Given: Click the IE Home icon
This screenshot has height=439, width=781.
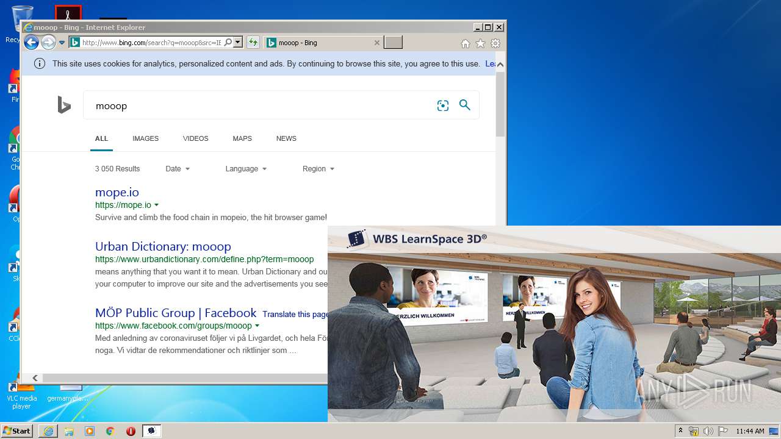Looking at the screenshot, I should click(x=466, y=43).
